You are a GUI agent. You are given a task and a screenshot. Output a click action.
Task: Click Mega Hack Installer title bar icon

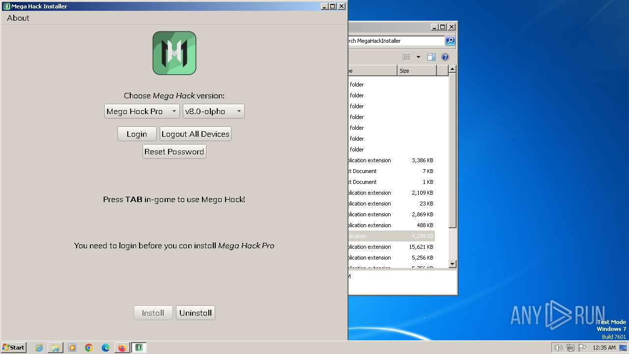[7, 6]
